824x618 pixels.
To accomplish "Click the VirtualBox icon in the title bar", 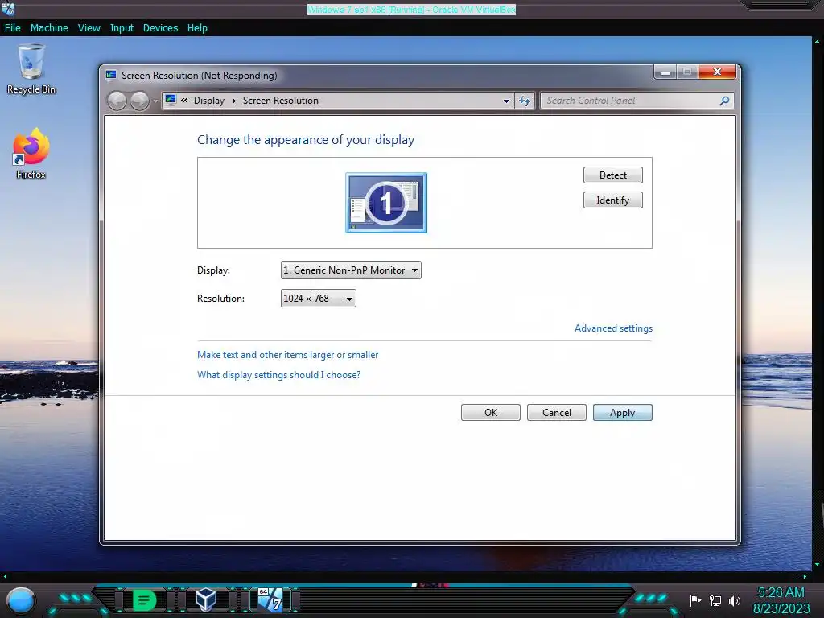I will click(8, 8).
